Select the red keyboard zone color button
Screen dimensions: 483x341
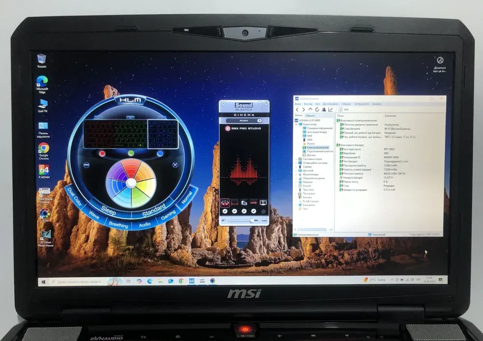click(102, 153)
